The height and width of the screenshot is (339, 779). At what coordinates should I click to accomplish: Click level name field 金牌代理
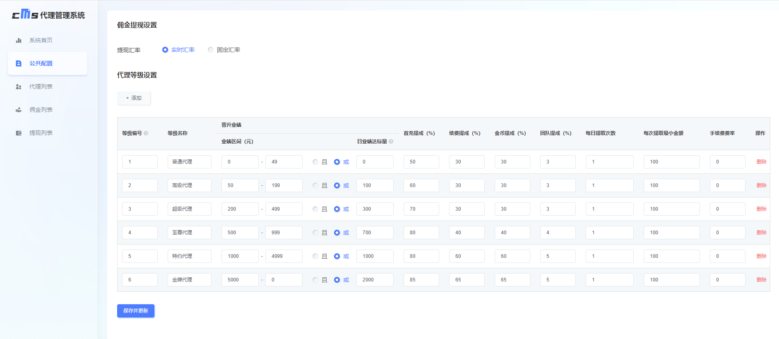(x=190, y=280)
